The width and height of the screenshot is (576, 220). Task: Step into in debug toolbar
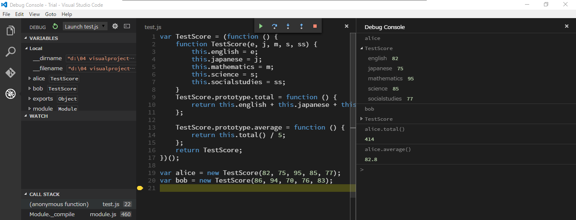288,26
